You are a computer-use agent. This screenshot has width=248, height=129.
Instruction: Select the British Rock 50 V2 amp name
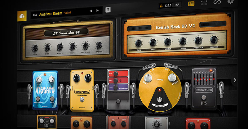click(x=175, y=27)
